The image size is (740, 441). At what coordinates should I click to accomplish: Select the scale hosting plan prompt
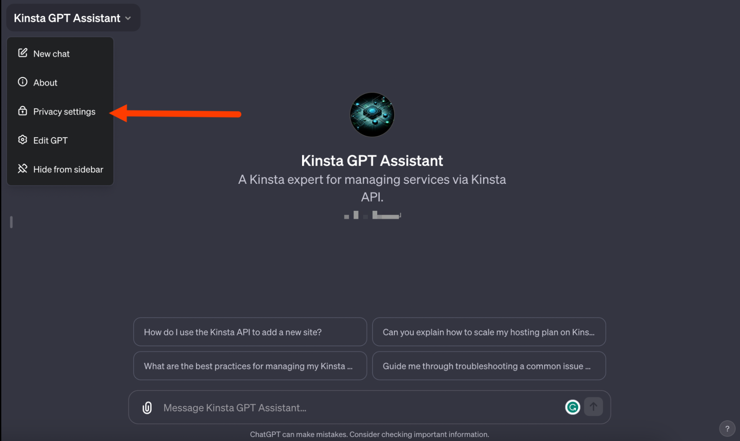click(488, 332)
